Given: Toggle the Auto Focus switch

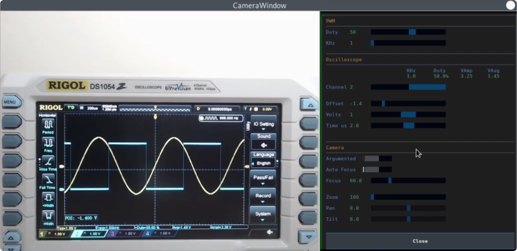Looking at the screenshot, I should tap(378, 169).
